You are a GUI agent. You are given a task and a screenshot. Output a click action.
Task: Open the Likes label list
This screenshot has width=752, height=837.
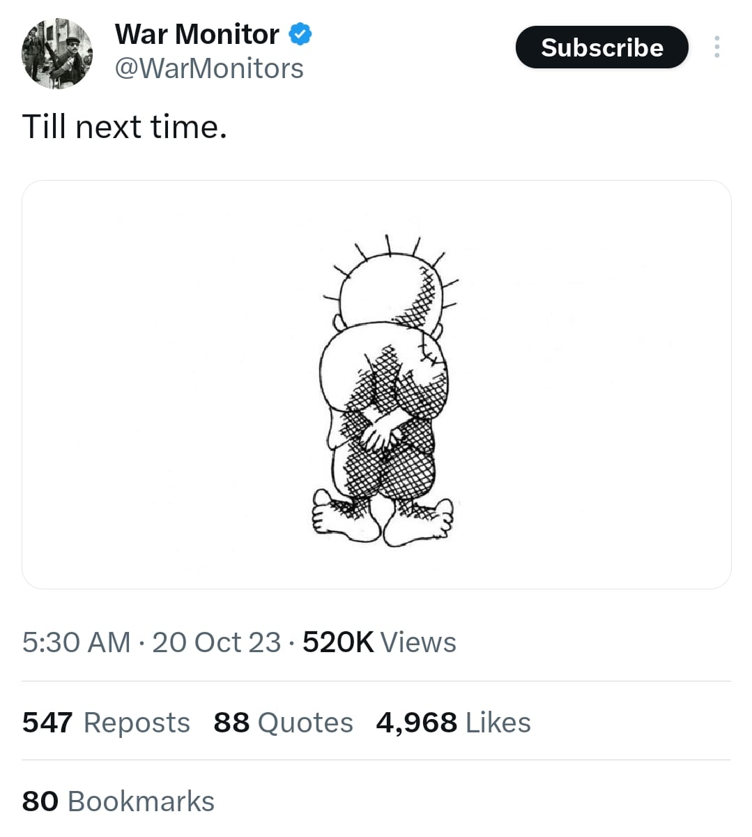tap(498, 723)
